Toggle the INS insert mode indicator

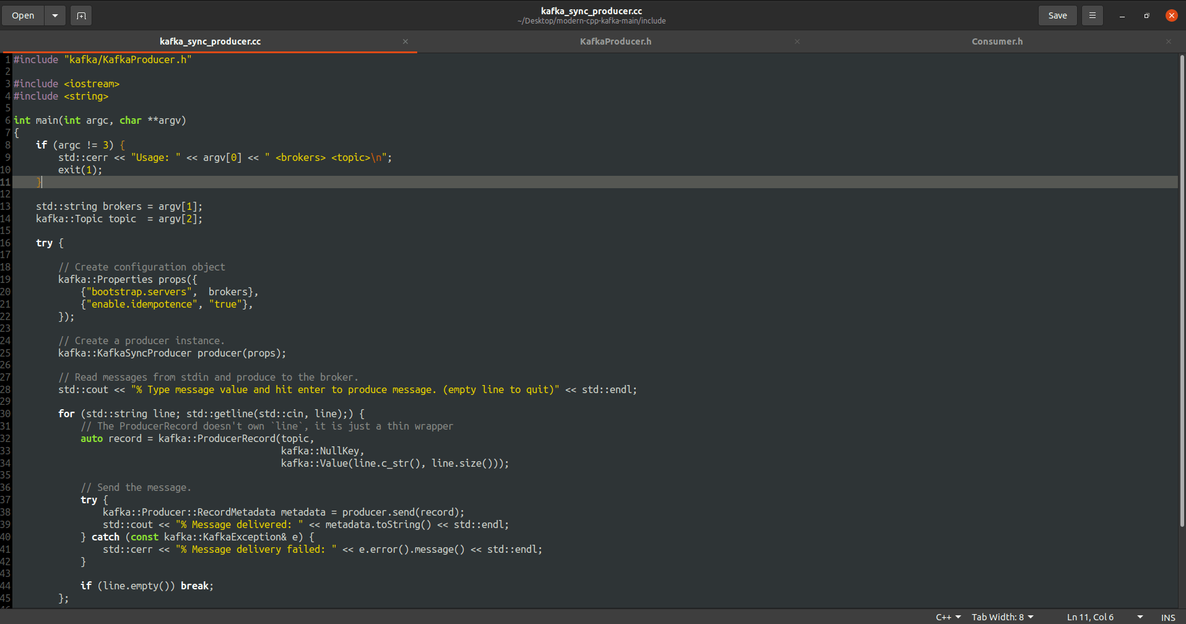point(1168,617)
